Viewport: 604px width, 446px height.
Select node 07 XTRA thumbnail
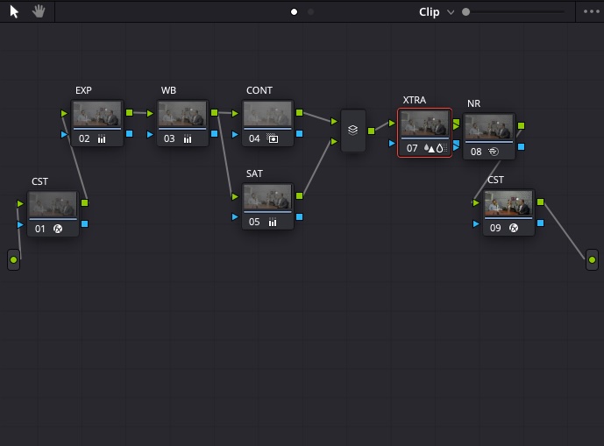pos(425,124)
